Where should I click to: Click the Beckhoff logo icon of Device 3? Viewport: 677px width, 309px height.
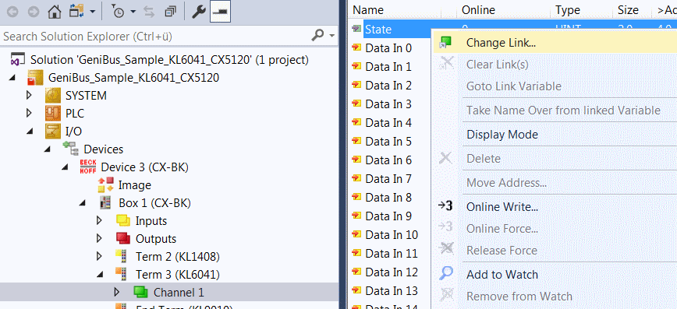pos(88,167)
